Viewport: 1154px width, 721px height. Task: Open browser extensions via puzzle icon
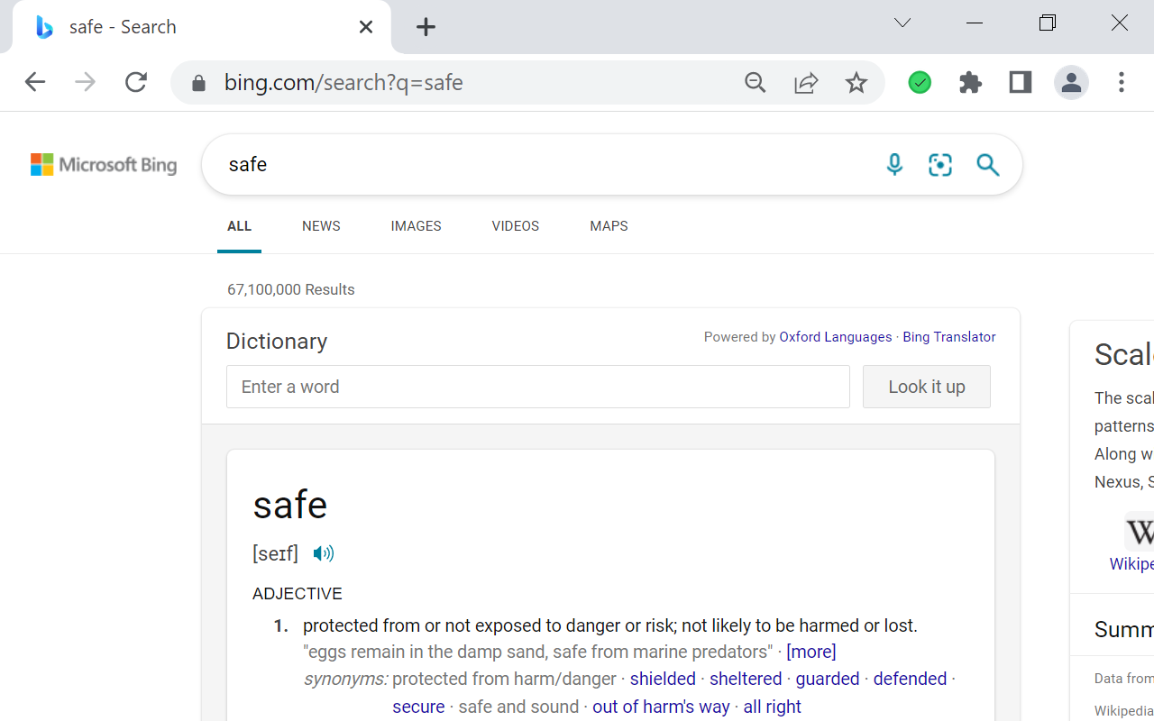(970, 82)
